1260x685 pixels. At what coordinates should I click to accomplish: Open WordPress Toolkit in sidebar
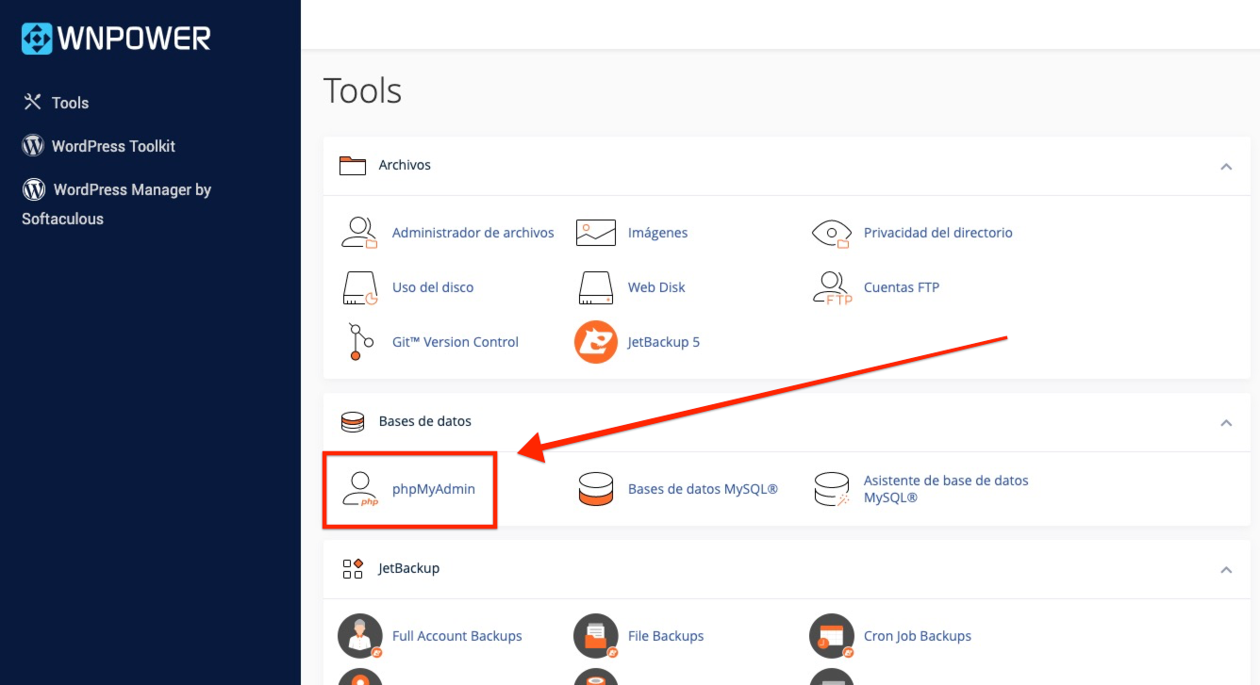(x=113, y=146)
